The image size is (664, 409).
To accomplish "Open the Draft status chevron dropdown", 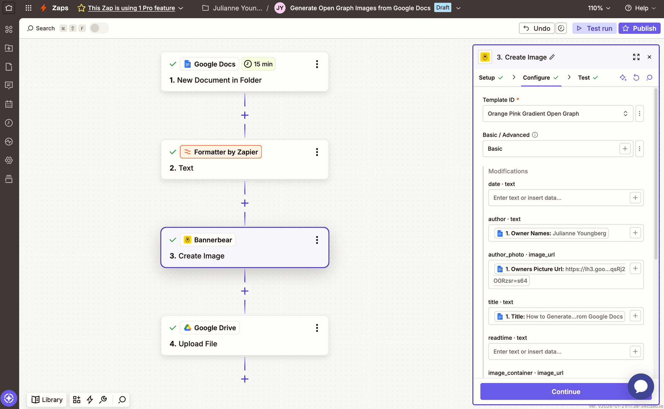I will (x=458, y=8).
